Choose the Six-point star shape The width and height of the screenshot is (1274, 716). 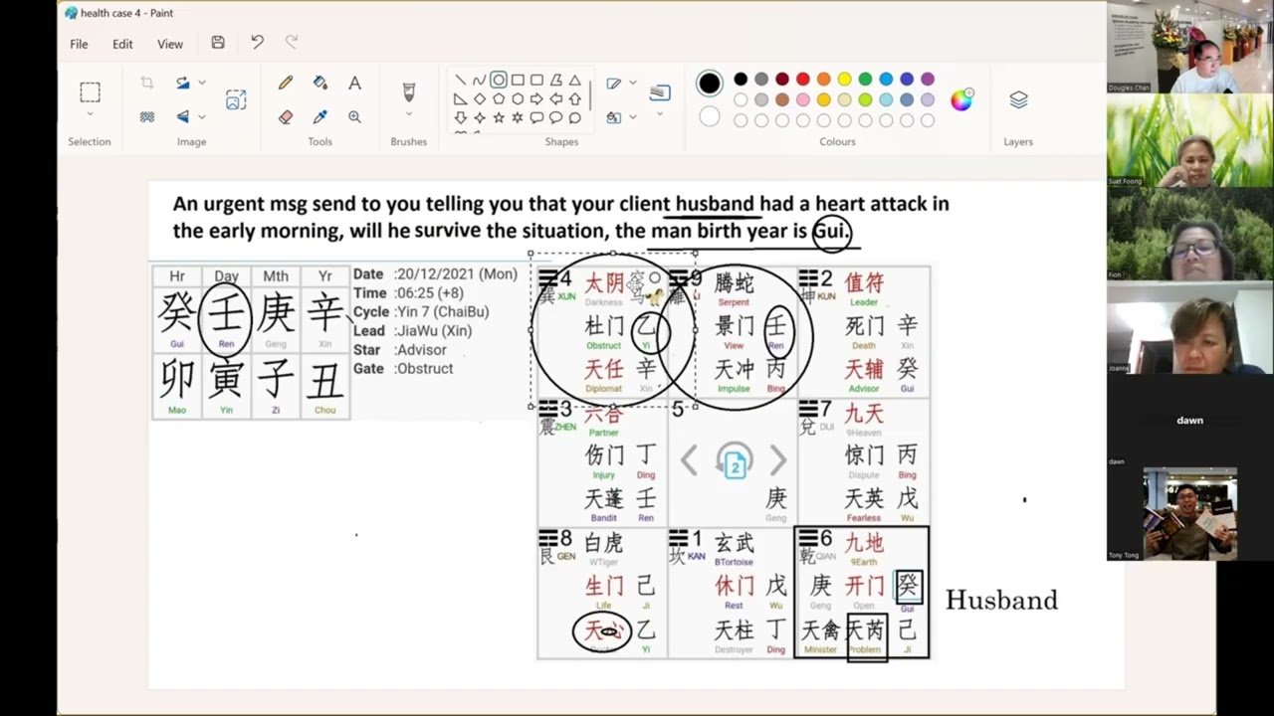518,118
